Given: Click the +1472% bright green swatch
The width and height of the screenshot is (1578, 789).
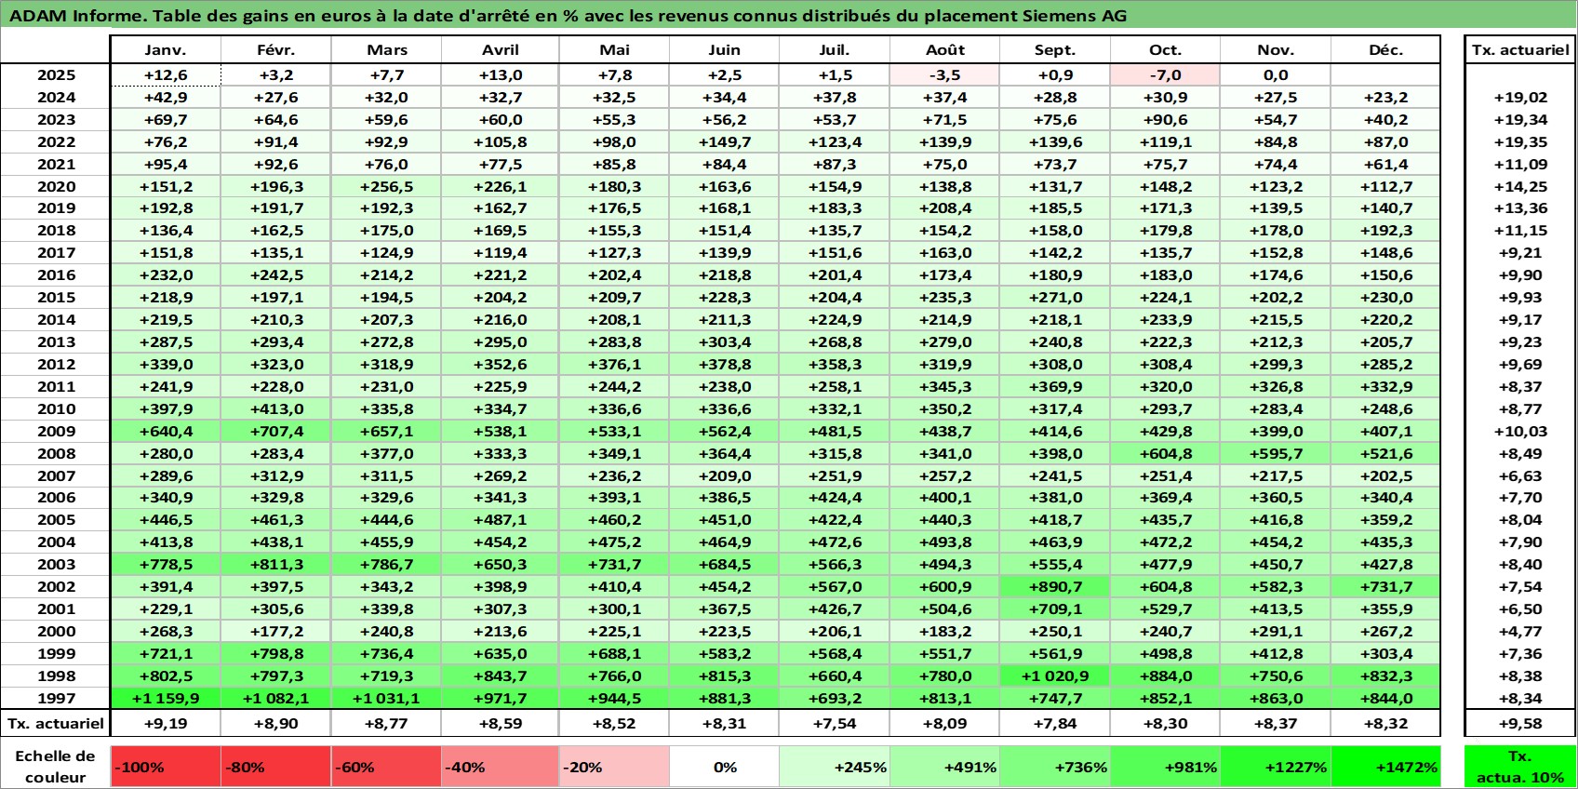Looking at the screenshot, I should 1385,767.
